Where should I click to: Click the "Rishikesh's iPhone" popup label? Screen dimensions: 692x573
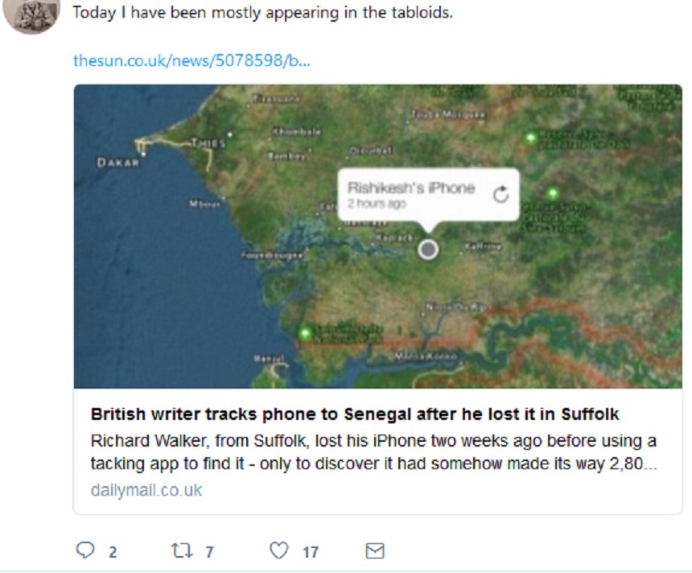coord(410,188)
